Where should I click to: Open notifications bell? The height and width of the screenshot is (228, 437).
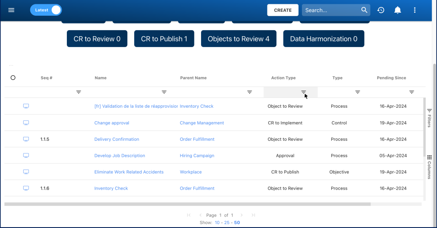397,10
